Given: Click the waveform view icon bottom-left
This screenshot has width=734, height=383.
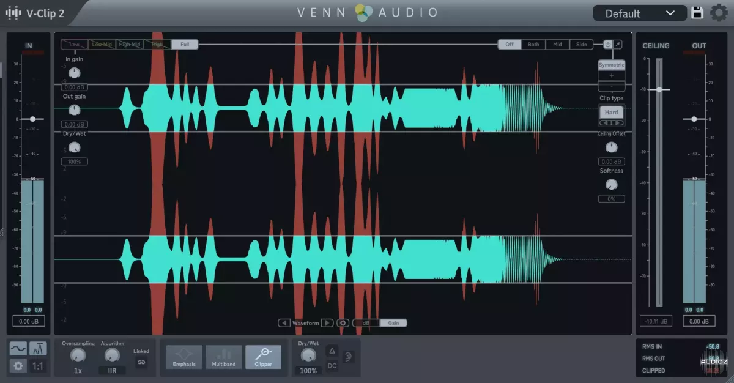Looking at the screenshot, I should tap(18, 349).
